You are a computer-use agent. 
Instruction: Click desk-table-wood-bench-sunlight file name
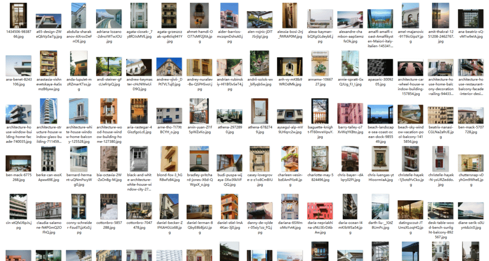[x=441, y=230]
